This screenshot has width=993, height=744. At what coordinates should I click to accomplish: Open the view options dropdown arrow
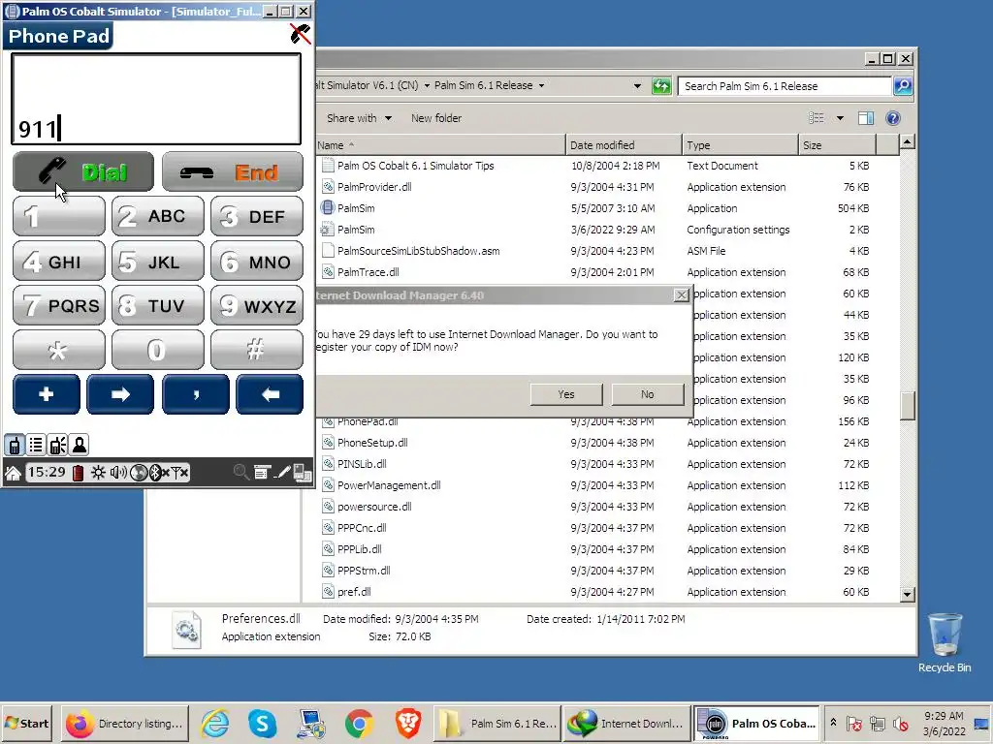tap(840, 118)
